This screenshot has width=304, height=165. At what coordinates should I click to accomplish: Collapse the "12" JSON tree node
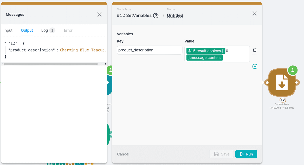coord(6,43)
